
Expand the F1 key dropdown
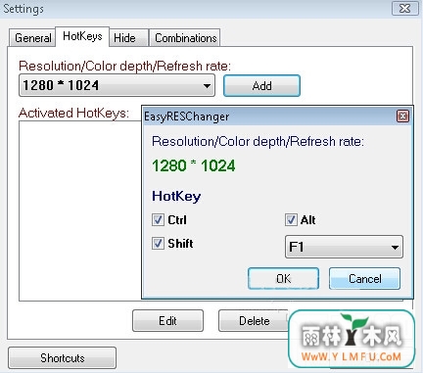(x=344, y=247)
